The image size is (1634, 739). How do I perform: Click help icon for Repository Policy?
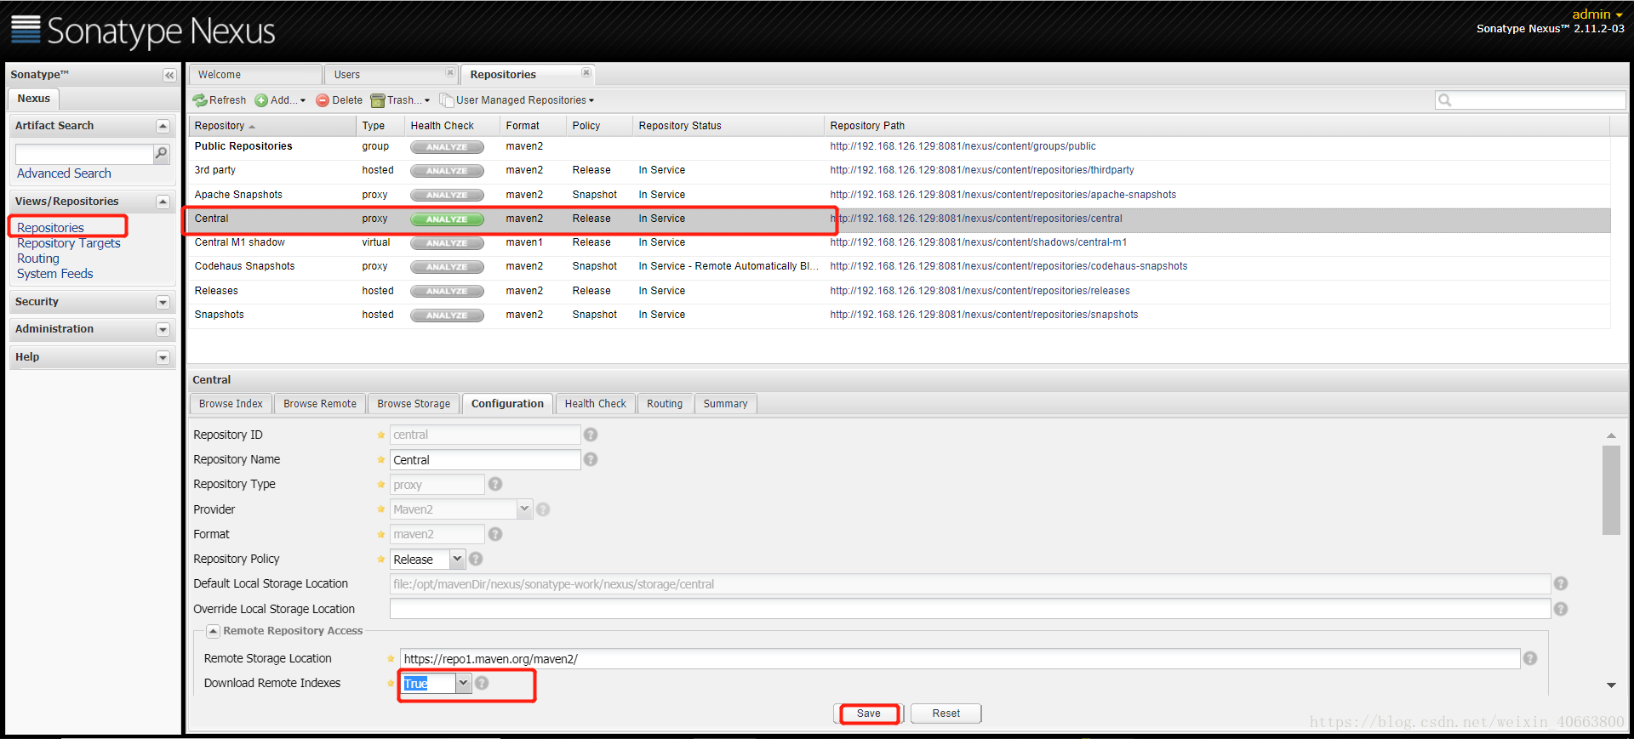(x=476, y=559)
